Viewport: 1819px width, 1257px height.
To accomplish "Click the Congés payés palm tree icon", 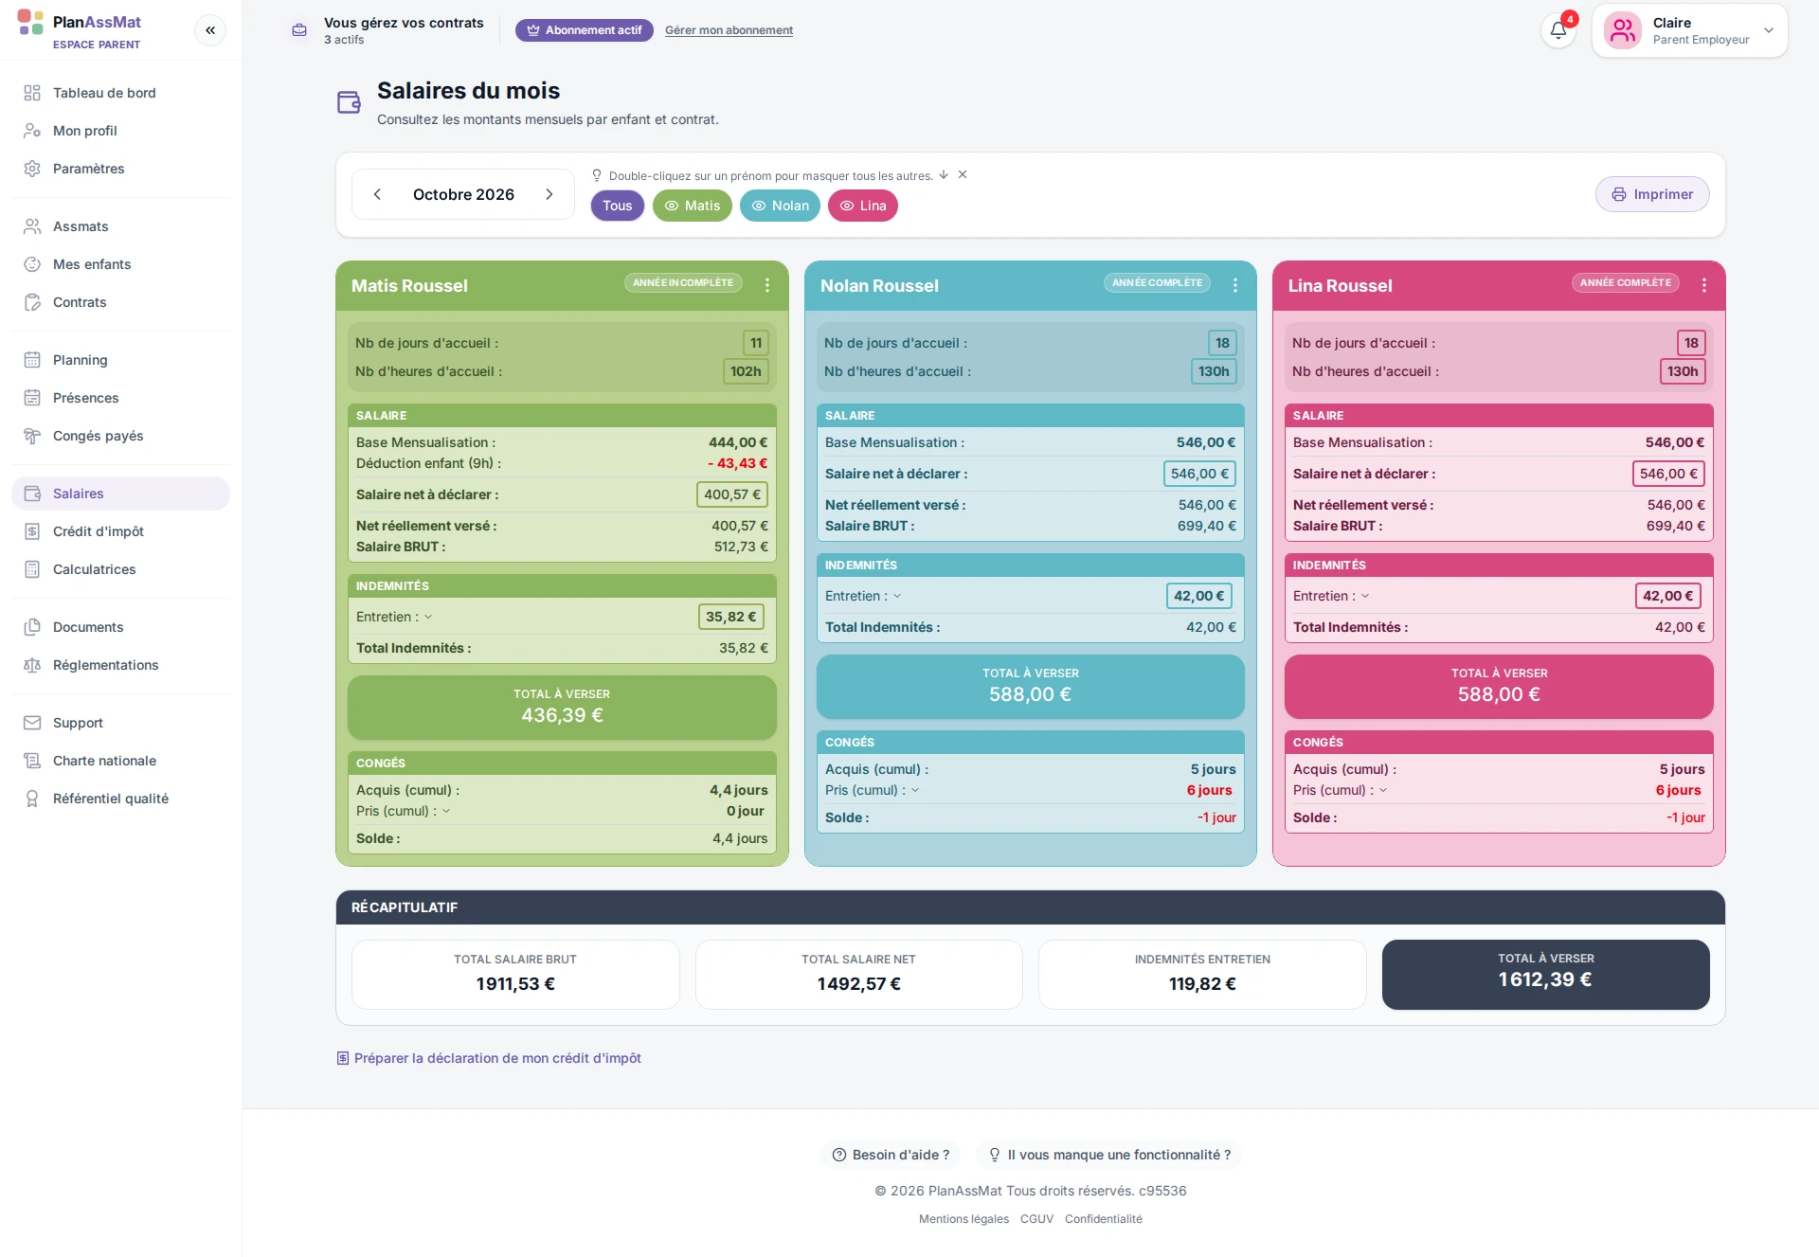I will [32, 436].
